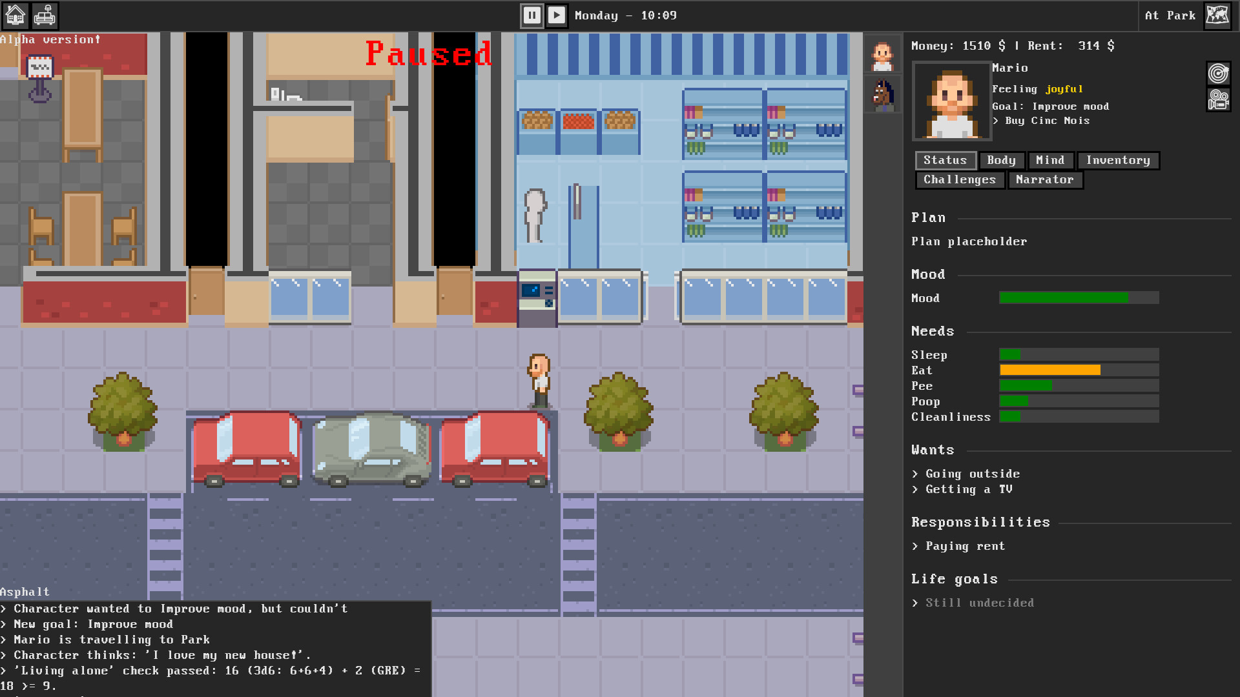The width and height of the screenshot is (1240, 697).
Task: Switch to the Body tab
Action: pyautogui.click(x=1001, y=160)
